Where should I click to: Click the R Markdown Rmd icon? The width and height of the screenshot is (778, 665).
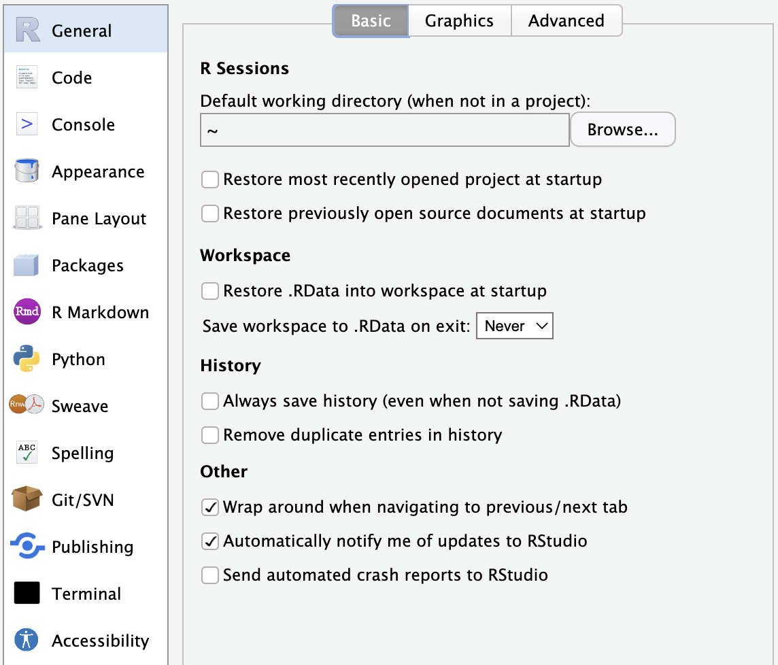(27, 311)
